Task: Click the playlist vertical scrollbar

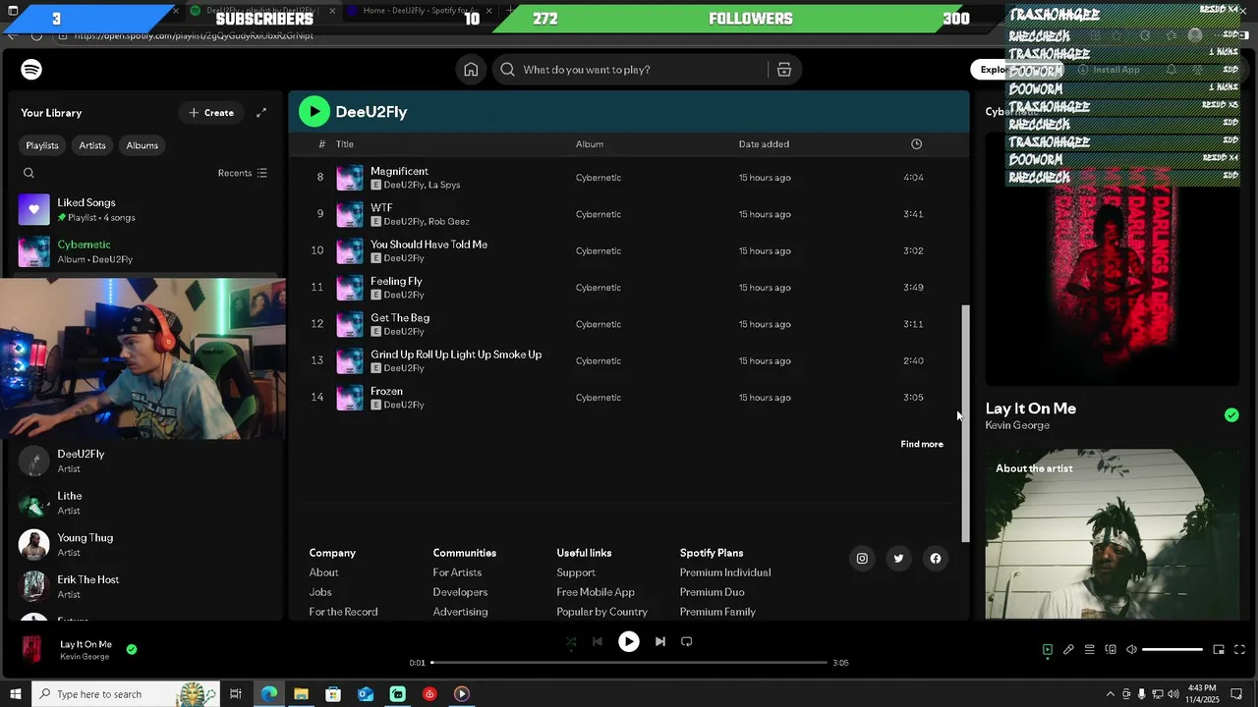Action: click(x=965, y=422)
